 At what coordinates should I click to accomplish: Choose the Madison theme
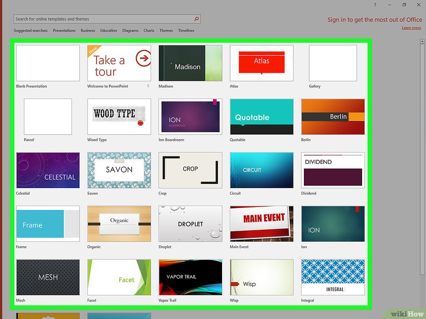pos(190,63)
